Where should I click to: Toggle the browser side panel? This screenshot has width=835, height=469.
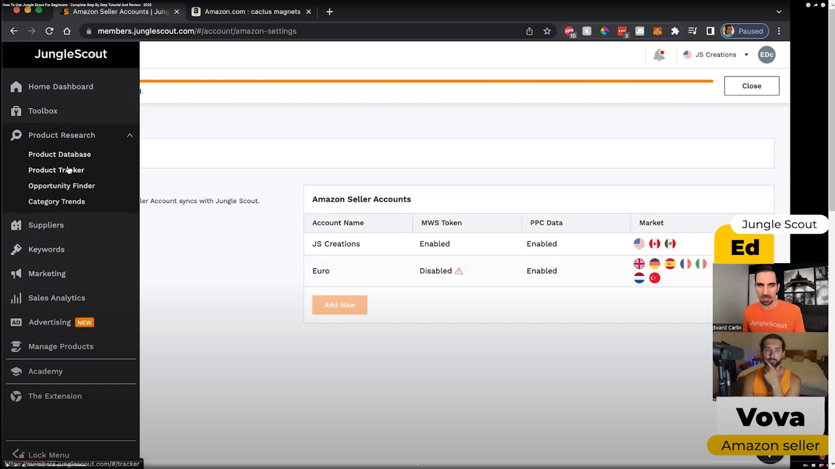[710, 31]
